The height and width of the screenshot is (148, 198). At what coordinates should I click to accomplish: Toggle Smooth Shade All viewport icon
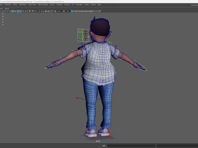[12, 11]
